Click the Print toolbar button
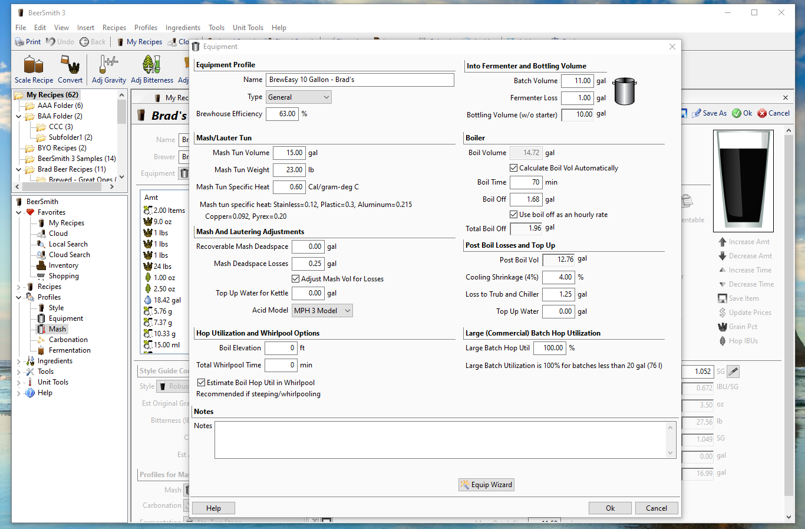This screenshot has height=529, width=805. [x=28, y=42]
